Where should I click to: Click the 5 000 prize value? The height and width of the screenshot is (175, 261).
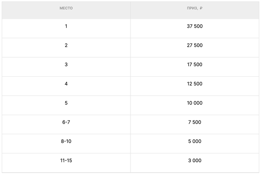(x=195, y=141)
